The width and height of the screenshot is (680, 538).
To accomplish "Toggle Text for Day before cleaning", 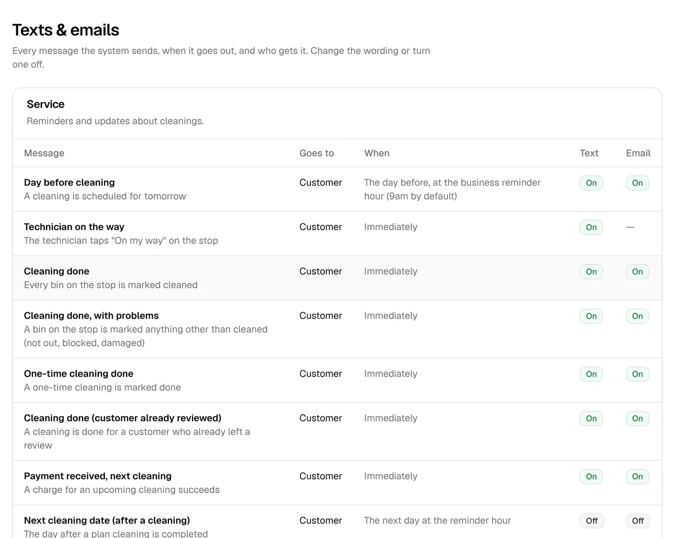I will 591,183.
